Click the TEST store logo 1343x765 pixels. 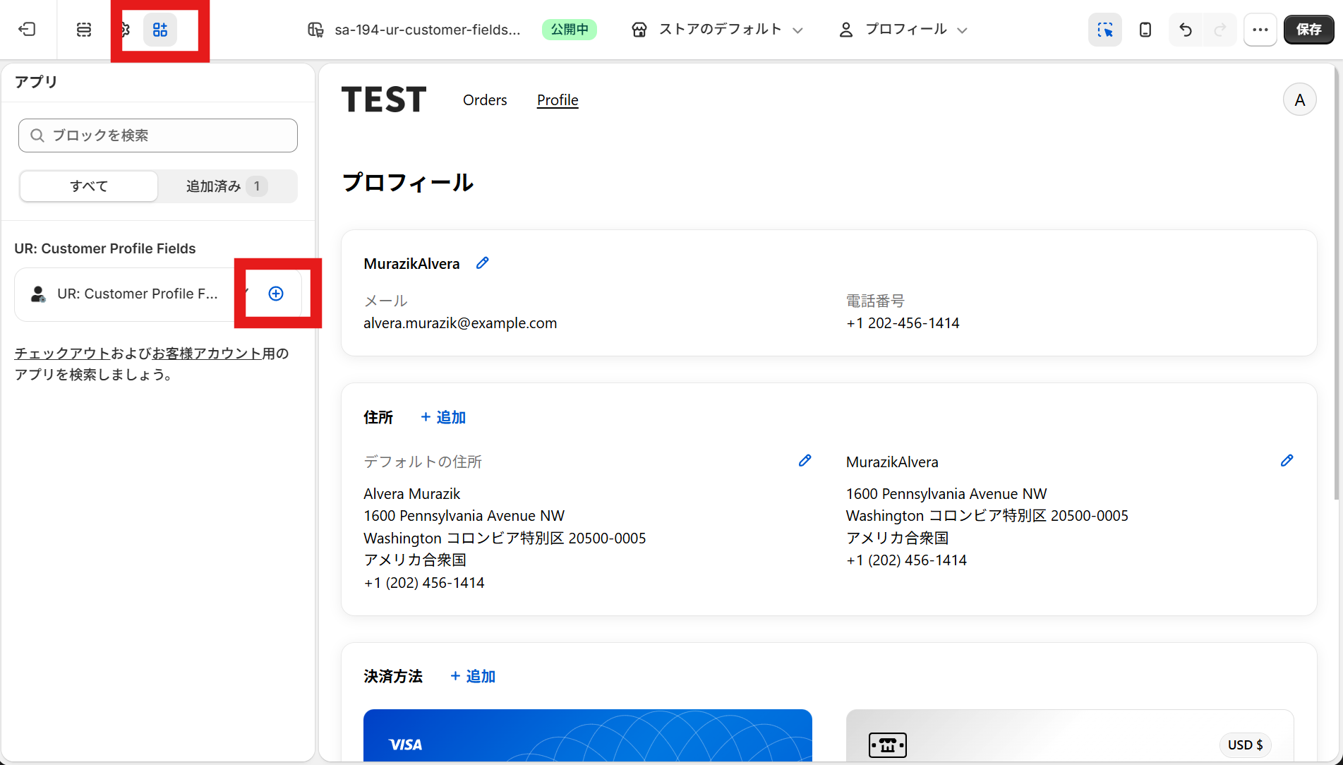pyautogui.click(x=384, y=100)
